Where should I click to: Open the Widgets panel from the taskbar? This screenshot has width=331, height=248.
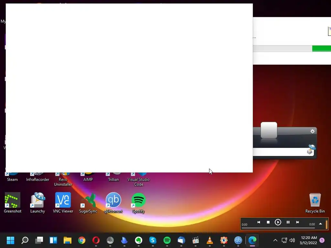pyautogui.click(x=53, y=240)
